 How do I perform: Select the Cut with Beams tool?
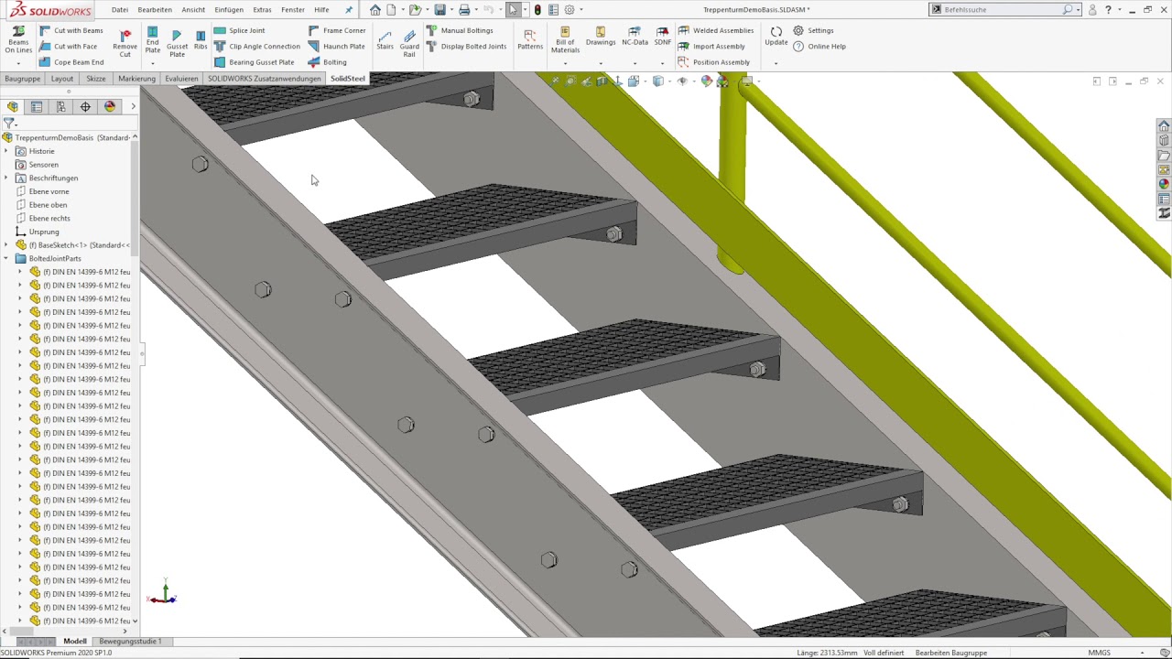point(71,30)
